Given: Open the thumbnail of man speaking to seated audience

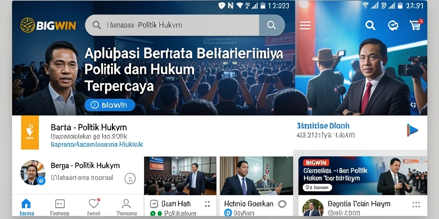Looking at the screenshot, I should (x=180, y=176).
